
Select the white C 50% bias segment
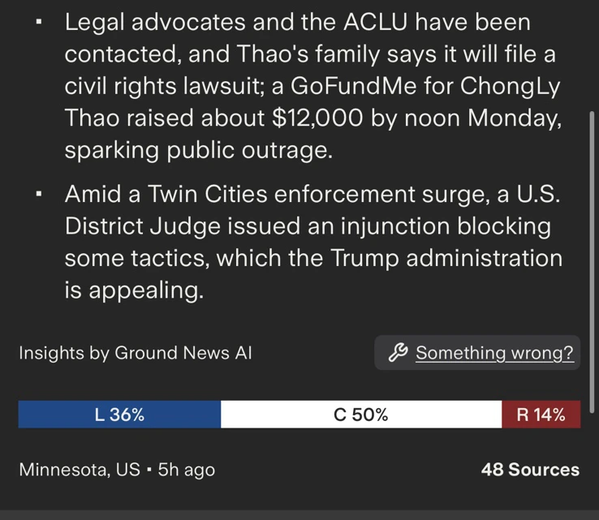tap(361, 415)
